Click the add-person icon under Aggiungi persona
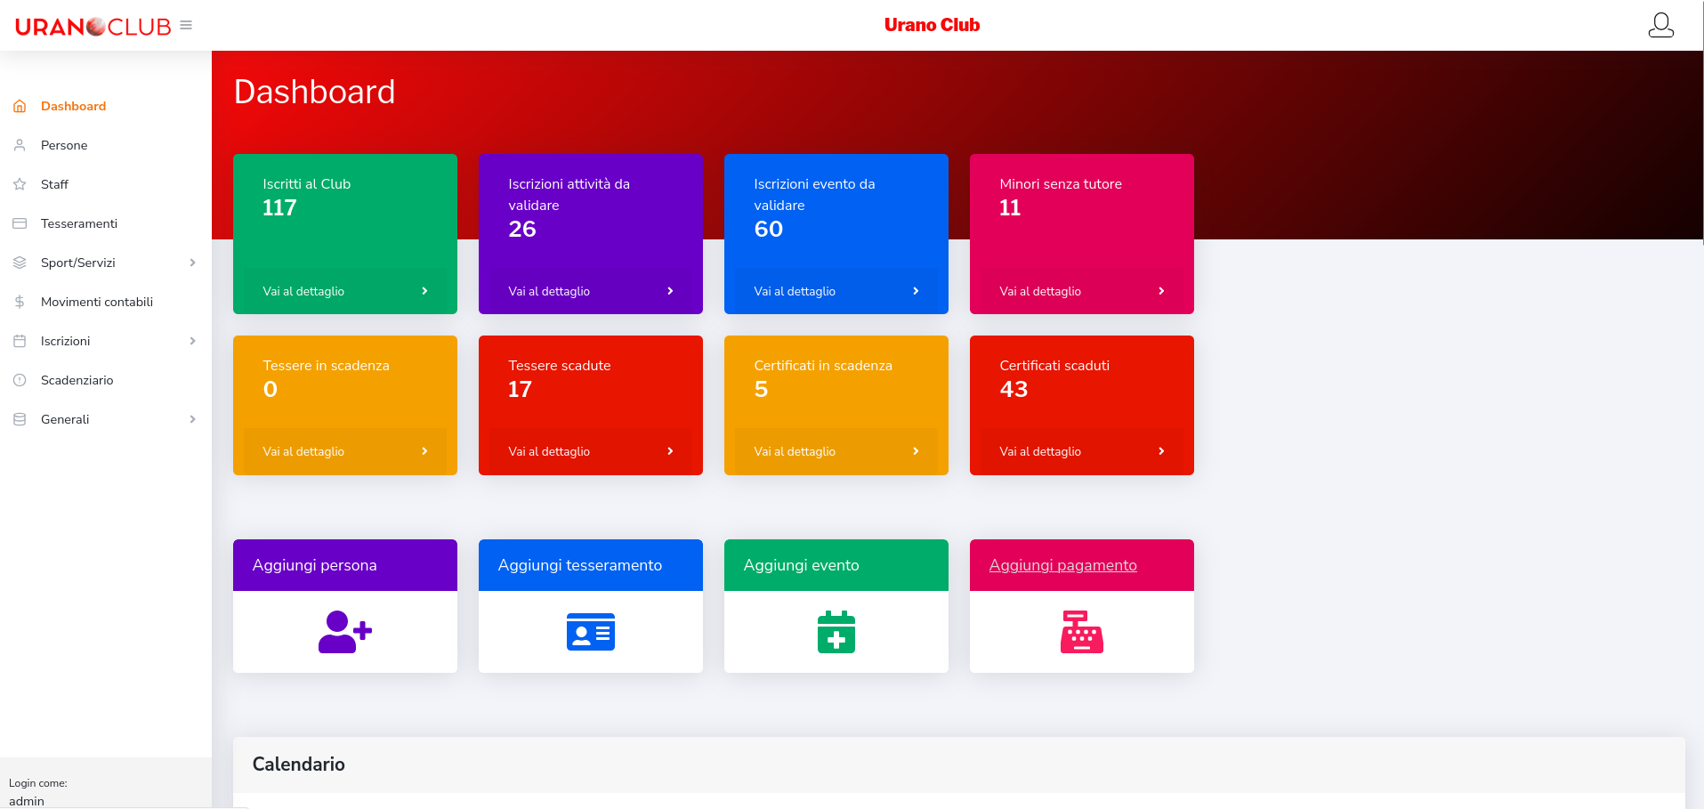The width and height of the screenshot is (1704, 809). (x=345, y=632)
